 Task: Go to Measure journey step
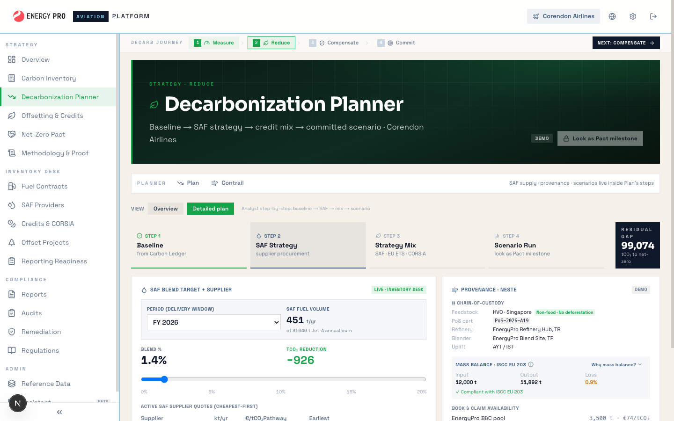214,43
